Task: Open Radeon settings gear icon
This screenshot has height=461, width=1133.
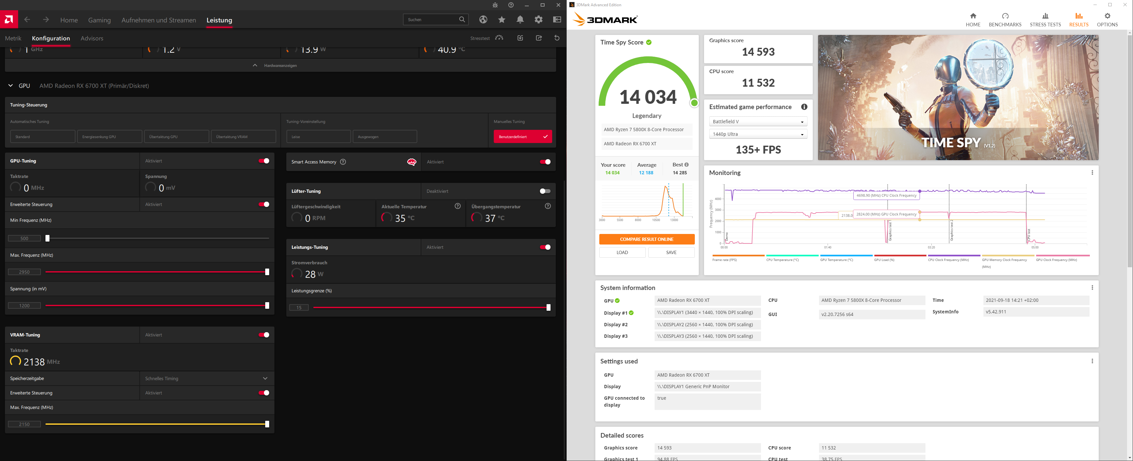Action: (x=539, y=19)
